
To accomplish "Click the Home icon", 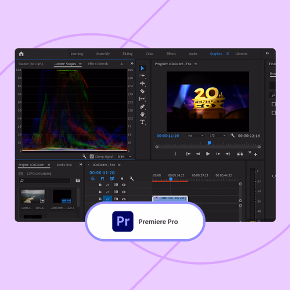I will click(x=21, y=54).
